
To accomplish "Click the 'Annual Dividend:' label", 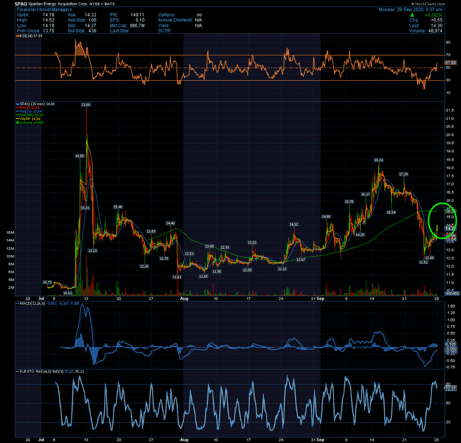I will tap(175, 20).
